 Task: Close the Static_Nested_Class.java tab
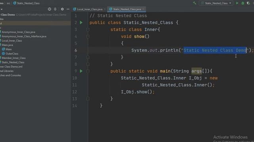143,9
